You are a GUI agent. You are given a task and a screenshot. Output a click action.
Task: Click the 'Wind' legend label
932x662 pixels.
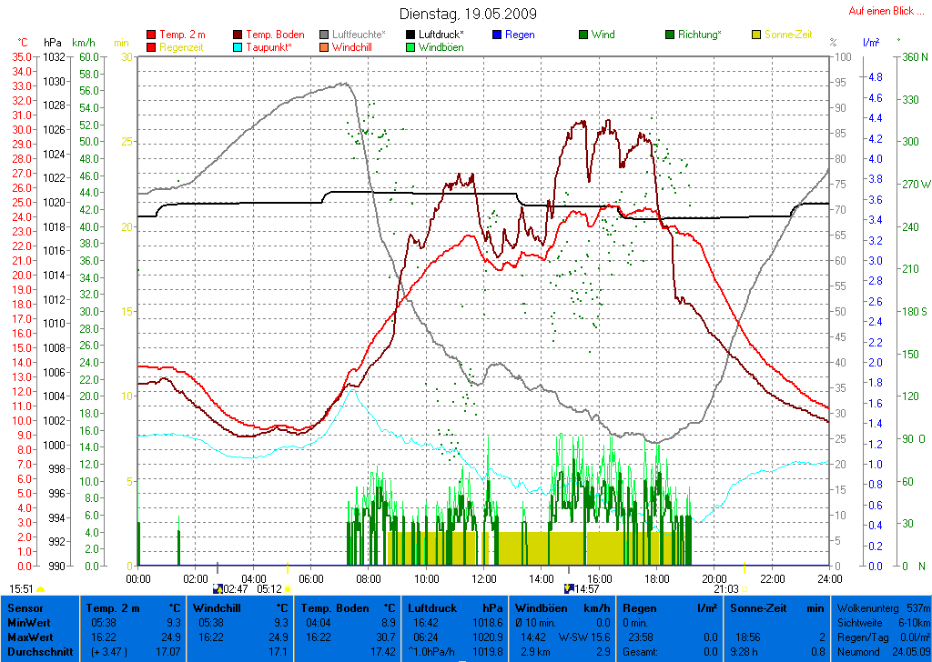[603, 35]
